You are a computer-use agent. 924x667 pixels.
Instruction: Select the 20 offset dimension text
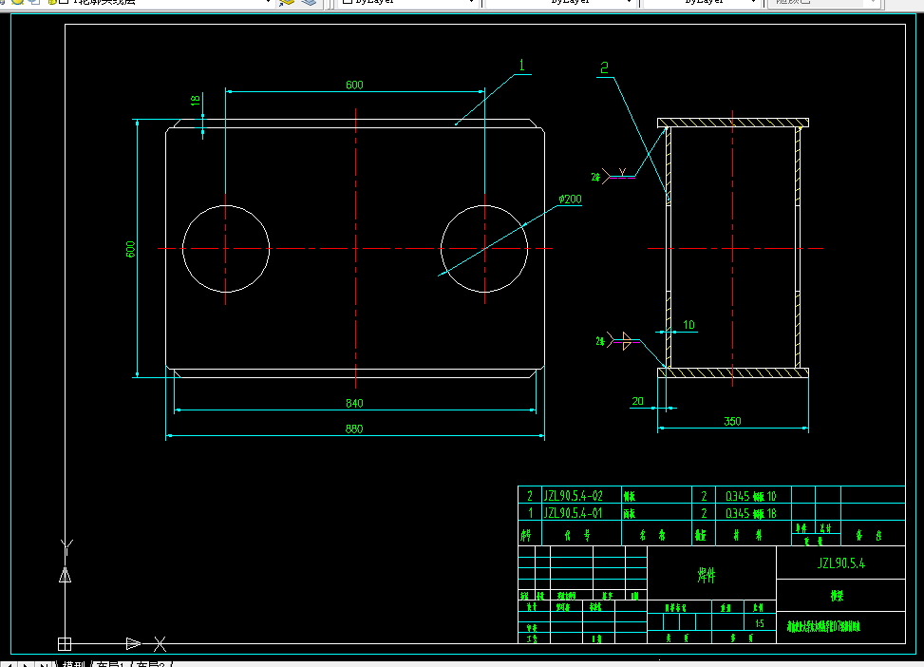pos(637,401)
